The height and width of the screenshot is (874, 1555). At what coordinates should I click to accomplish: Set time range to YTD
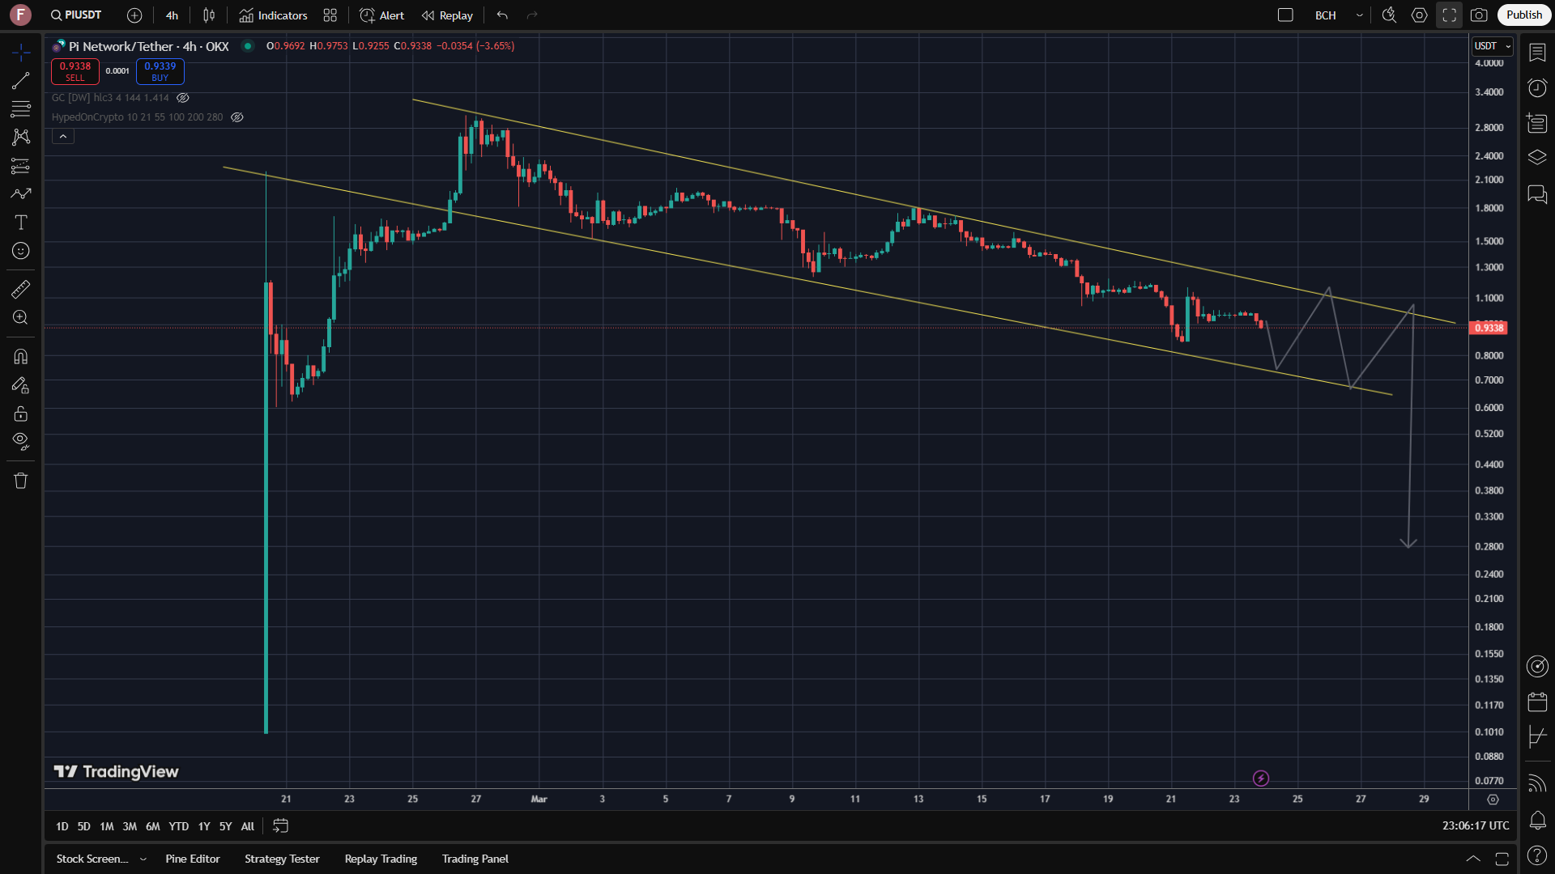pos(178,826)
